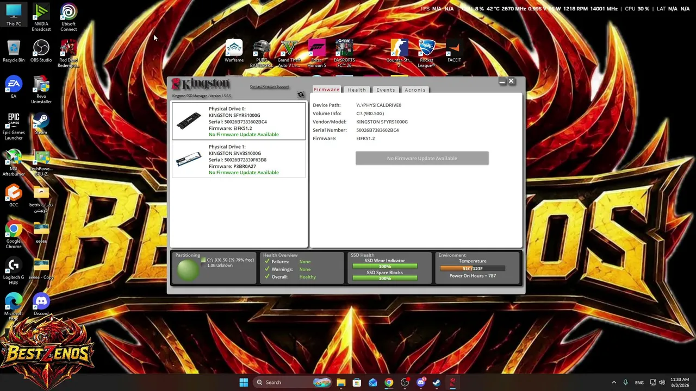This screenshot has width=696, height=391.
Task: Open Microsoft Store from the taskbar
Action: [357, 382]
